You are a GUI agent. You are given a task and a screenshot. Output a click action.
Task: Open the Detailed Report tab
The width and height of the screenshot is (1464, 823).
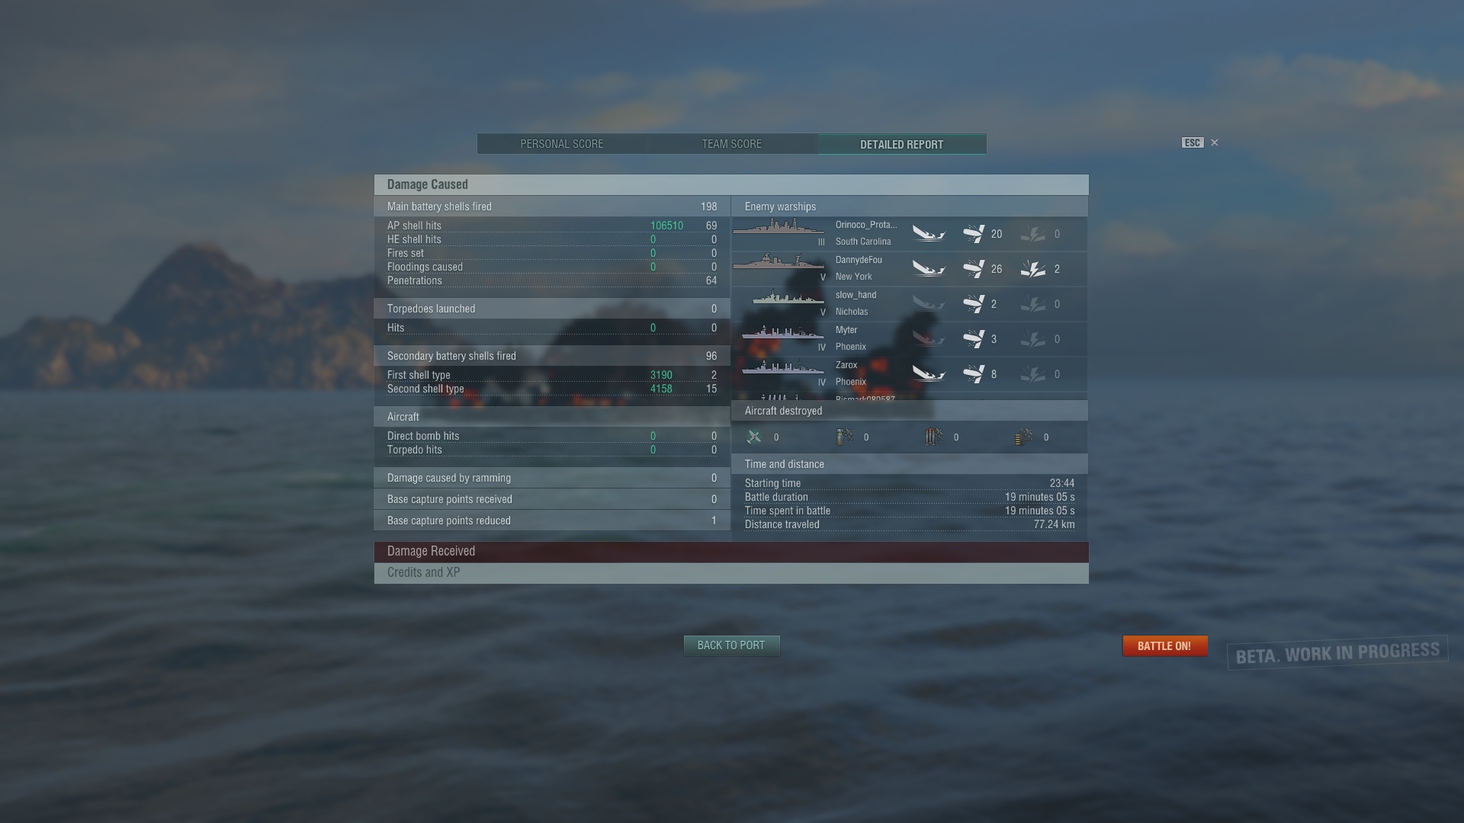[x=902, y=144]
